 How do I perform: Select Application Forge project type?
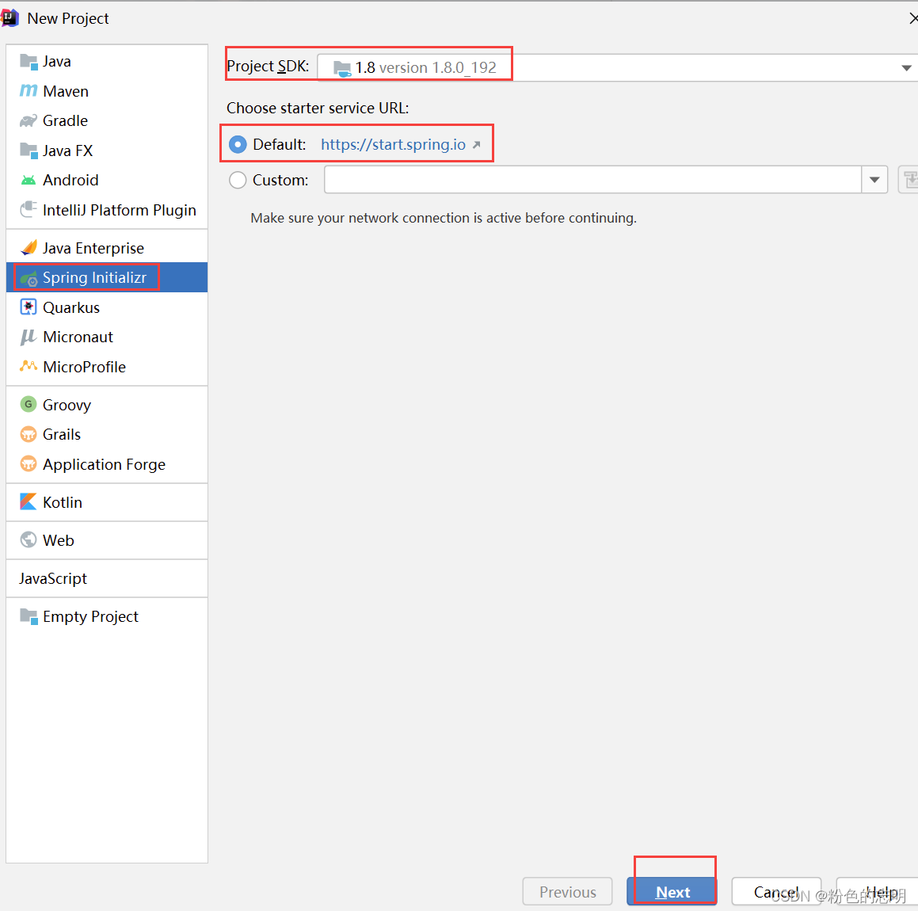107,464
